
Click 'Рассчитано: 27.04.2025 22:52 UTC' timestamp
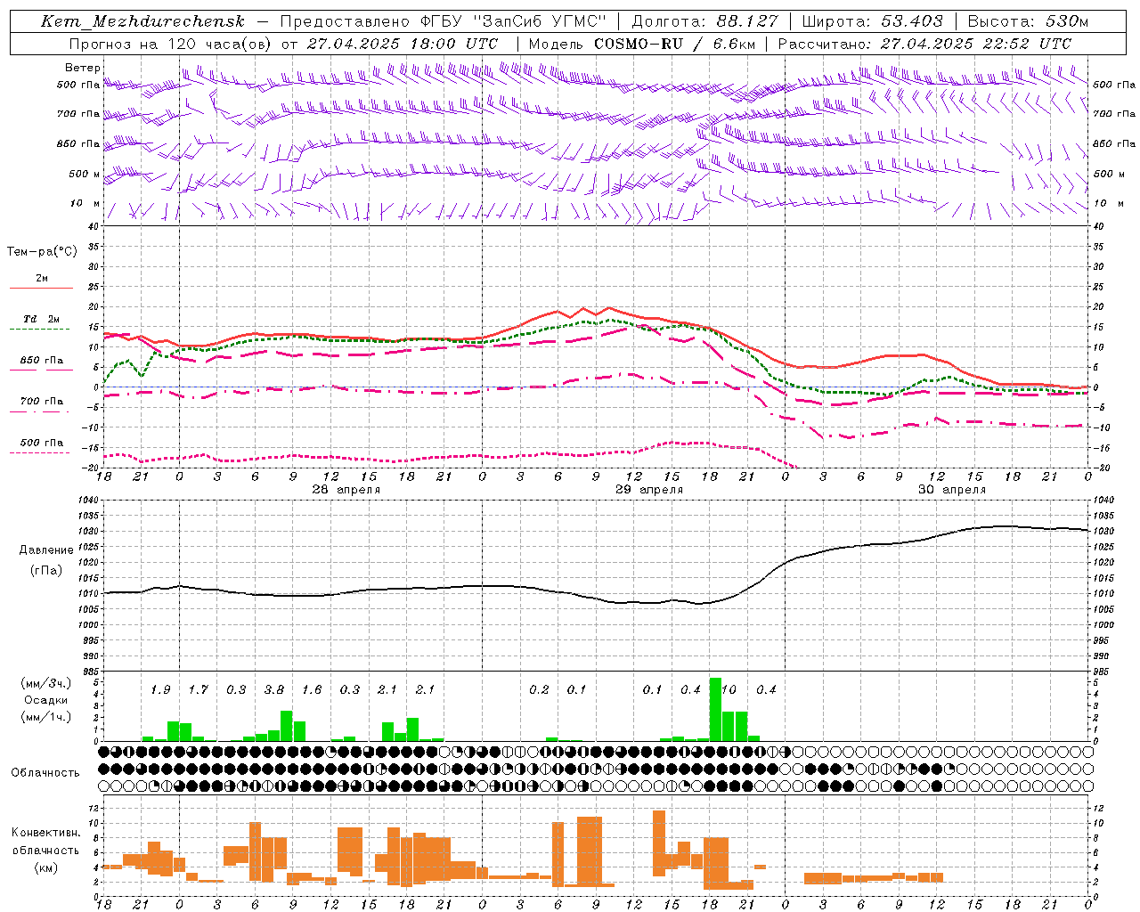click(924, 44)
